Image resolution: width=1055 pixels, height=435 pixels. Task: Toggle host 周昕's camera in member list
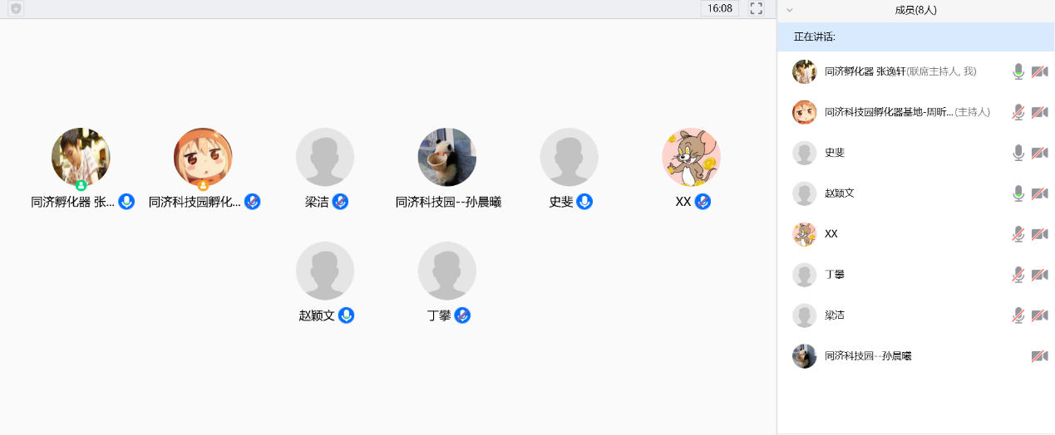click(x=1039, y=112)
